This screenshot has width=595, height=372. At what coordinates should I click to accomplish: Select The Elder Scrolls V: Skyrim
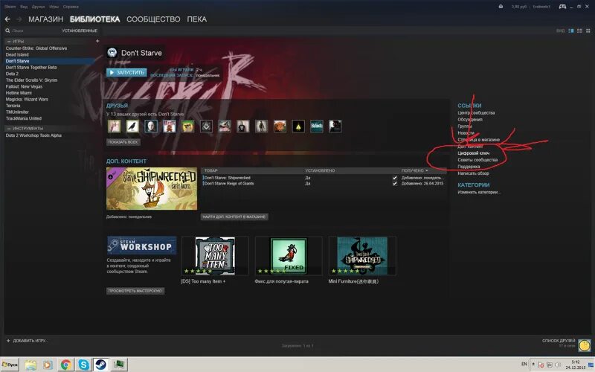[31, 80]
